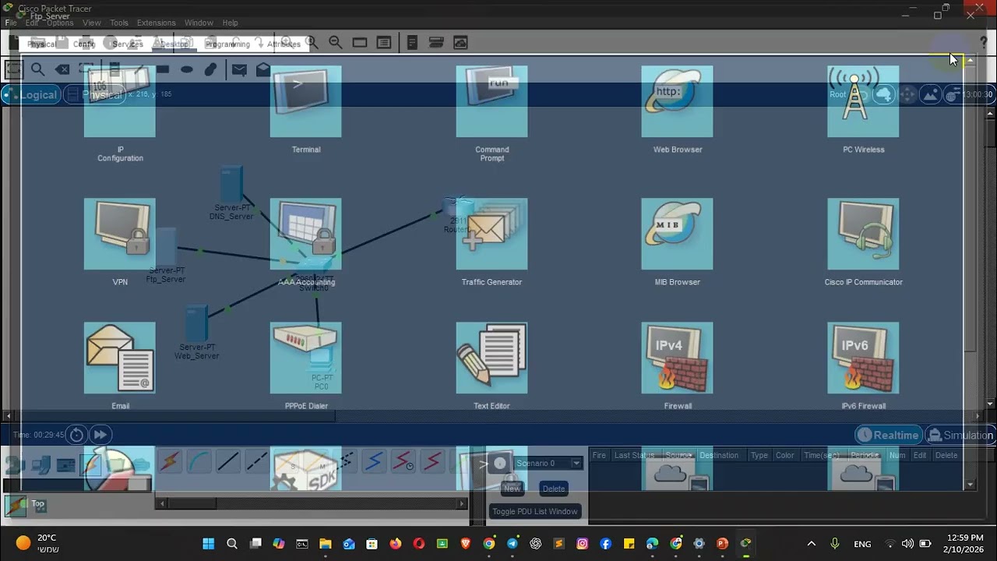Open Telegram from the taskbar
Image resolution: width=997 pixels, height=561 pixels.
click(513, 544)
